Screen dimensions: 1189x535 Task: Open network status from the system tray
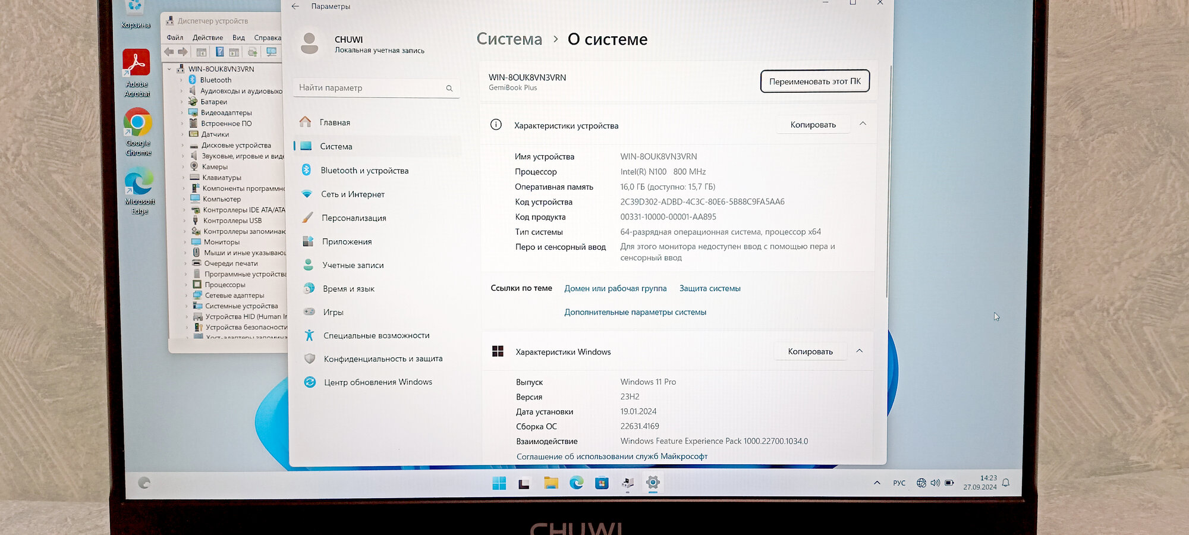click(921, 483)
